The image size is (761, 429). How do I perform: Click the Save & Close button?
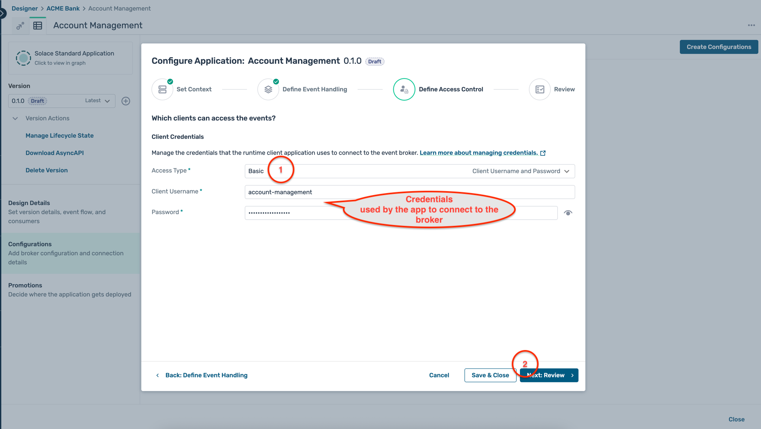click(x=490, y=375)
